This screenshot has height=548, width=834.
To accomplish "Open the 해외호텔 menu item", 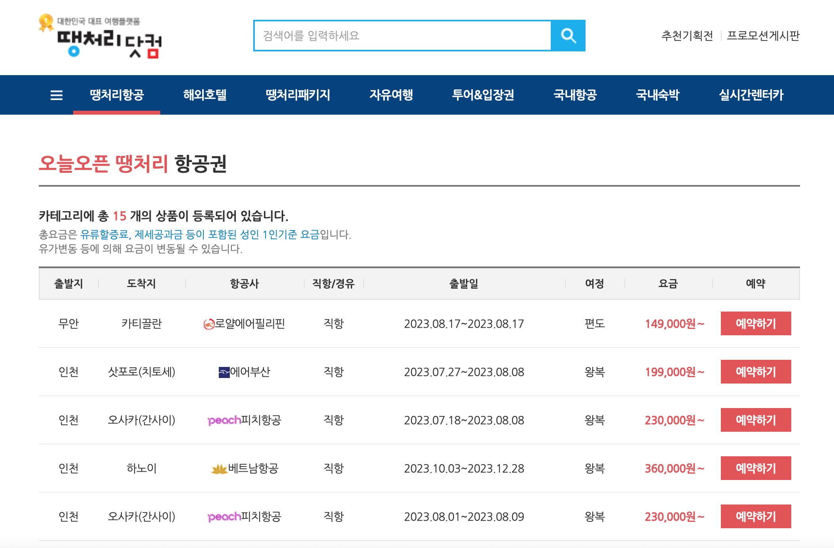I will (x=205, y=95).
